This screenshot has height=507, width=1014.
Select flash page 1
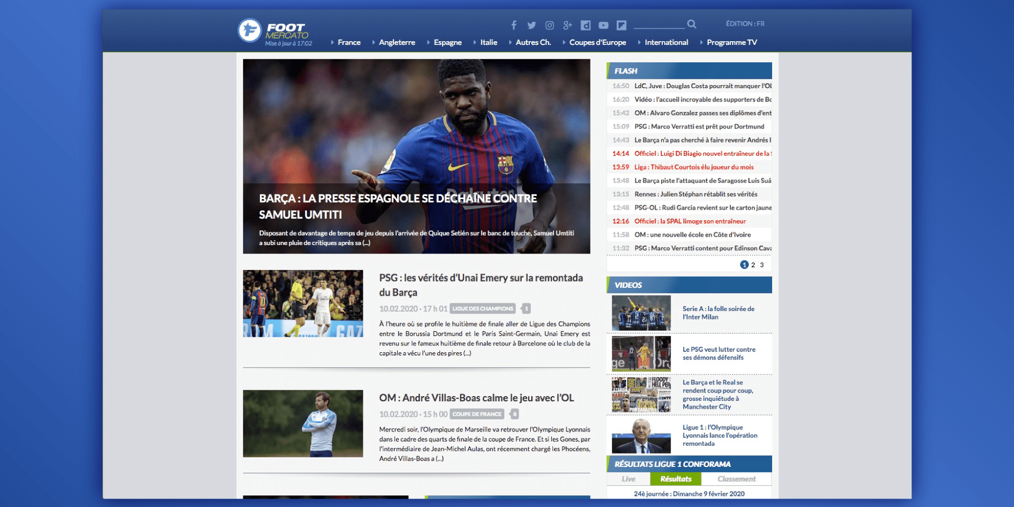click(x=744, y=265)
